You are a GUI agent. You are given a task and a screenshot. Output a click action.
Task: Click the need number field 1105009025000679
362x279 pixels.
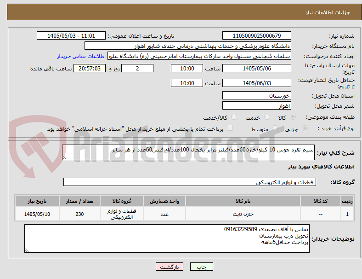256,35
